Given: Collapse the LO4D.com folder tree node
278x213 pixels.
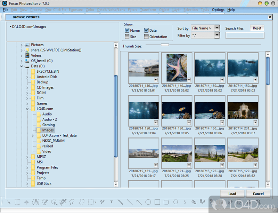Looking at the screenshot, I should (27, 109).
